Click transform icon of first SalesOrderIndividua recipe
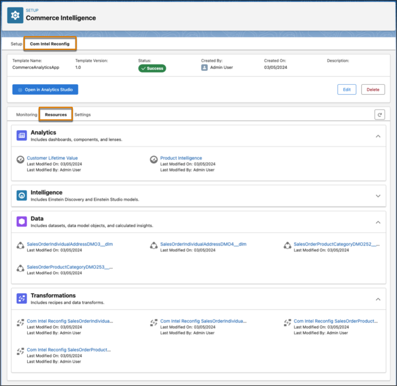 [x=20, y=322]
